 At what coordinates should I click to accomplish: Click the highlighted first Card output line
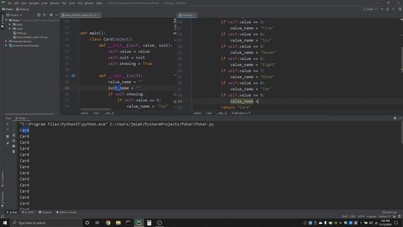(x=25, y=131)
